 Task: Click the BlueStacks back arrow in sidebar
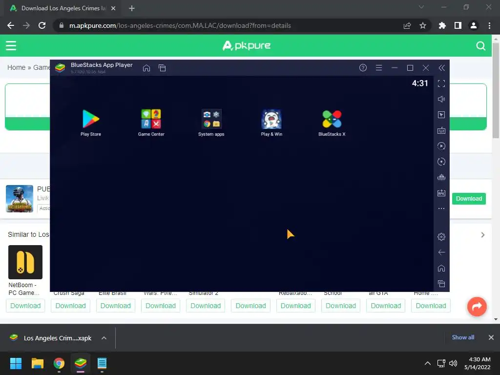point(441,252)
